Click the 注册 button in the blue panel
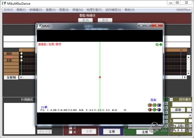 coord(112,132)
